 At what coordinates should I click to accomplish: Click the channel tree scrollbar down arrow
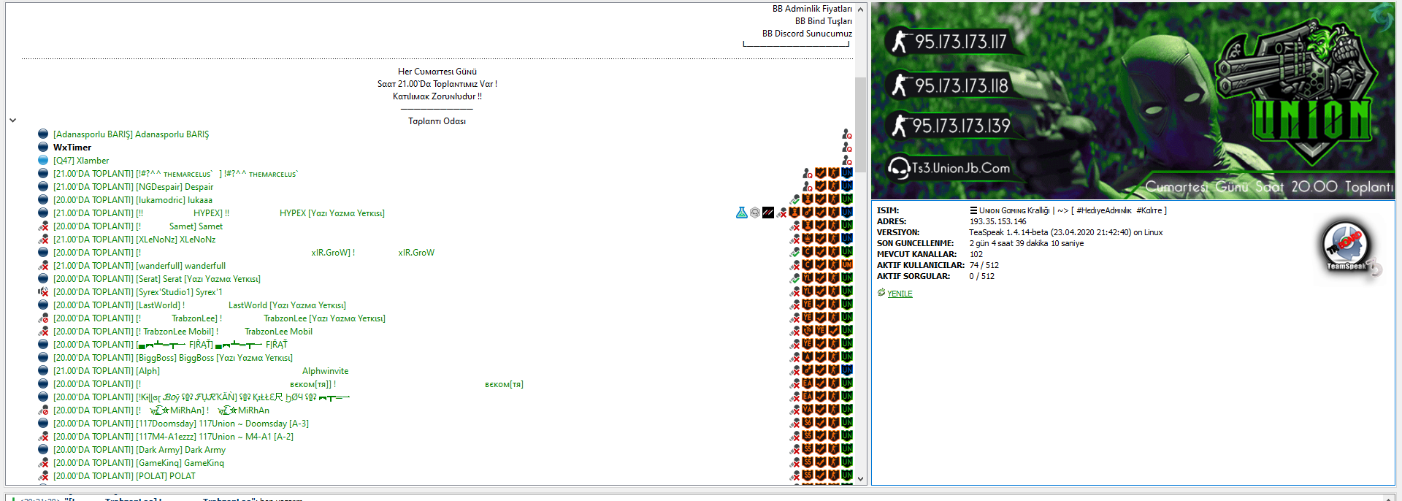pos(860,479)
